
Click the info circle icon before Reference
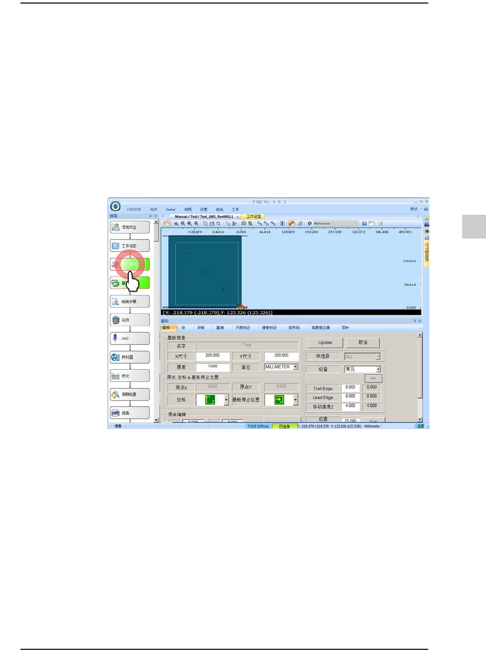point(310,223)
